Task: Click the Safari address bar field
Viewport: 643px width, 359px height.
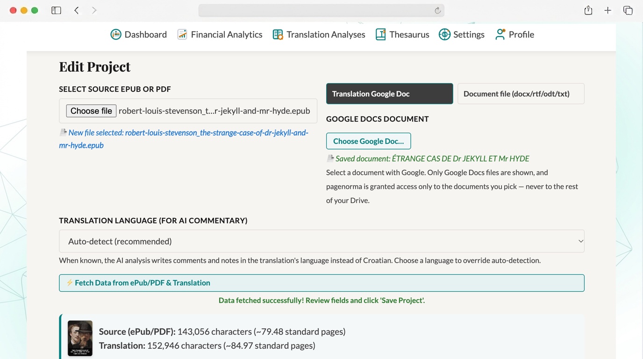Action: click(321, 10)
